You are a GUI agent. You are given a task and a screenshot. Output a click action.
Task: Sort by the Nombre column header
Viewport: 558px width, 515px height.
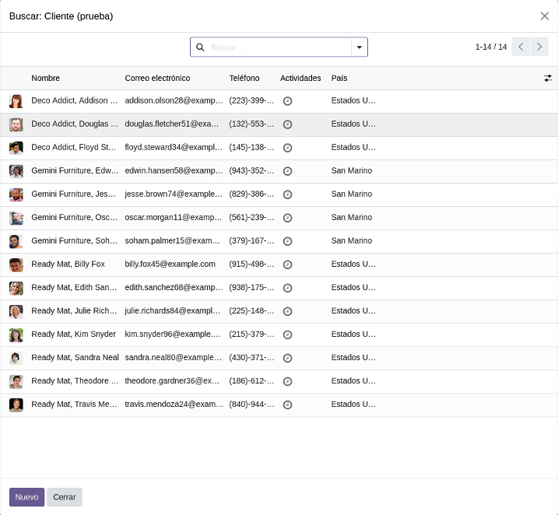[x=46, y=78]
